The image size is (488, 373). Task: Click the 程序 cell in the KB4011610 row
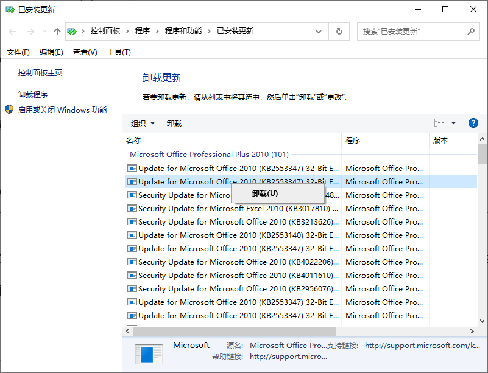tap(384, 275)
